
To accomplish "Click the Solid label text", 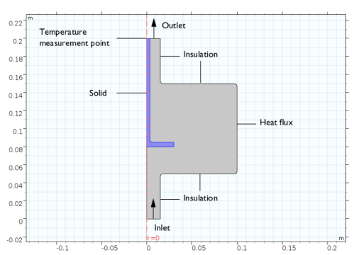I will click(98, 93).
